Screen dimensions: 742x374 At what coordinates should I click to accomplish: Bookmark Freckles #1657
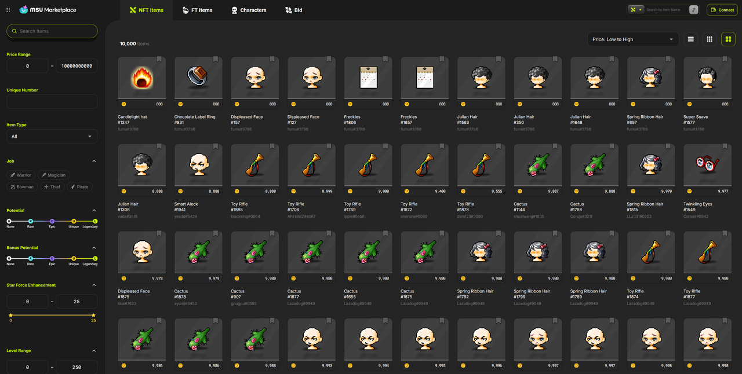click(x=442, y=59)
